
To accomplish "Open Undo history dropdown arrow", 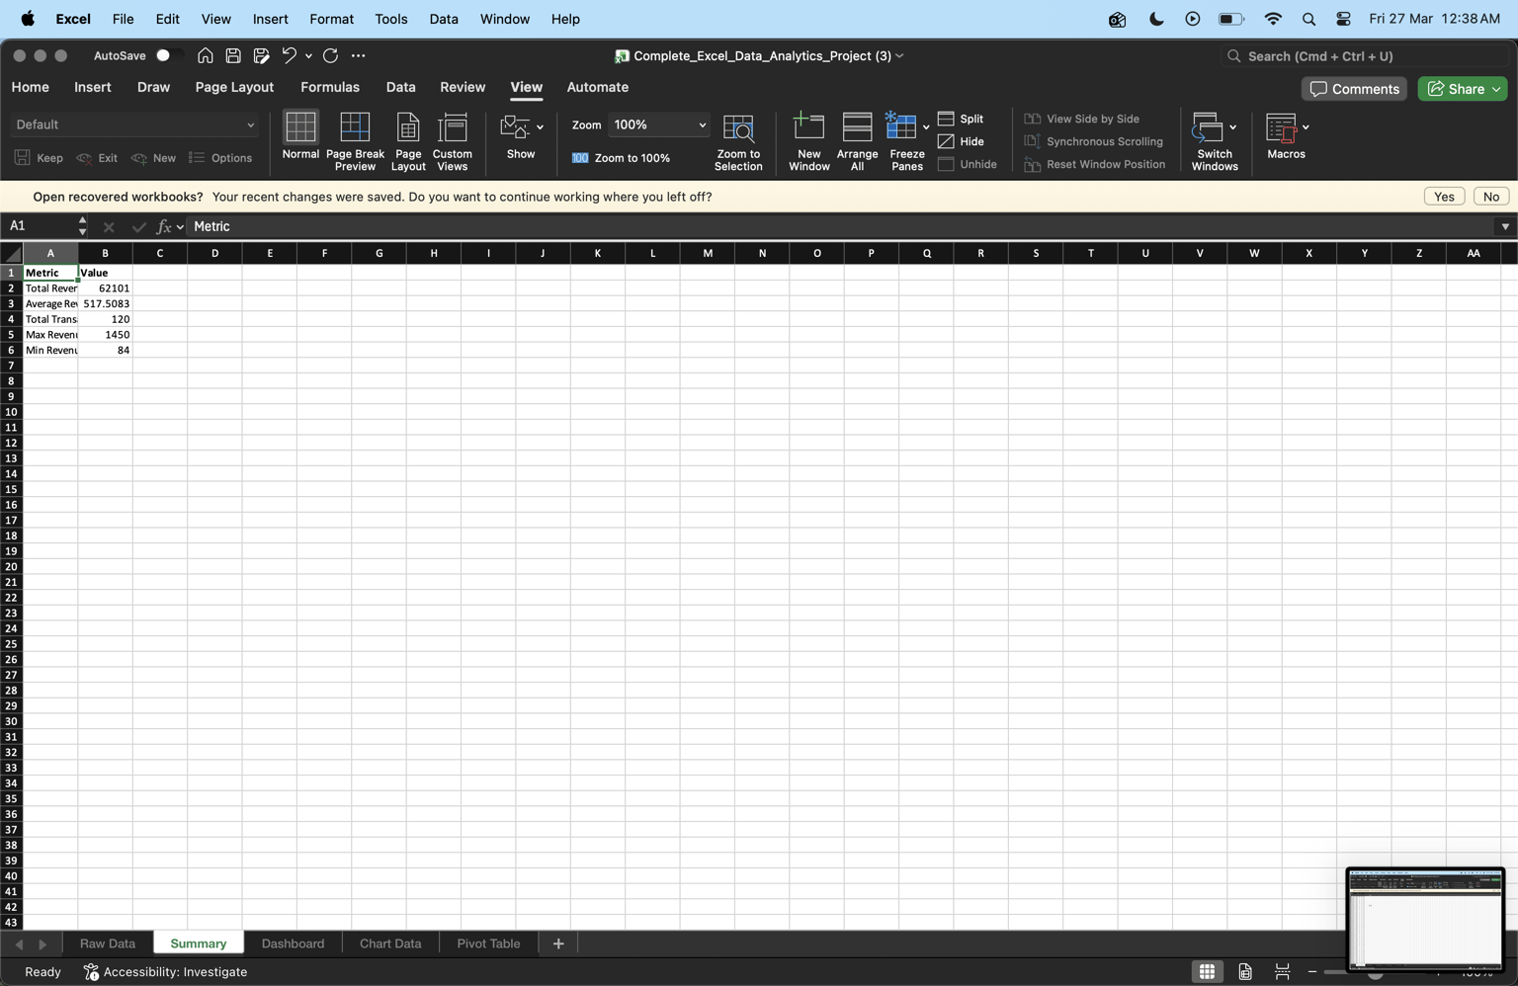I will [x=308, y=56].
